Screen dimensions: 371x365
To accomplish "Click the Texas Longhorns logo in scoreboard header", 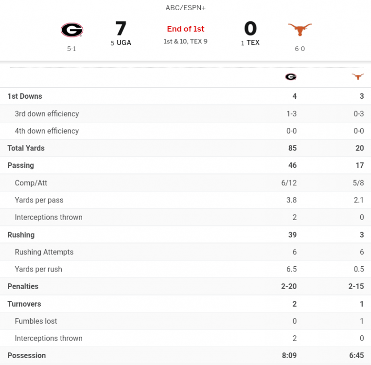I will tap(300, 30).
